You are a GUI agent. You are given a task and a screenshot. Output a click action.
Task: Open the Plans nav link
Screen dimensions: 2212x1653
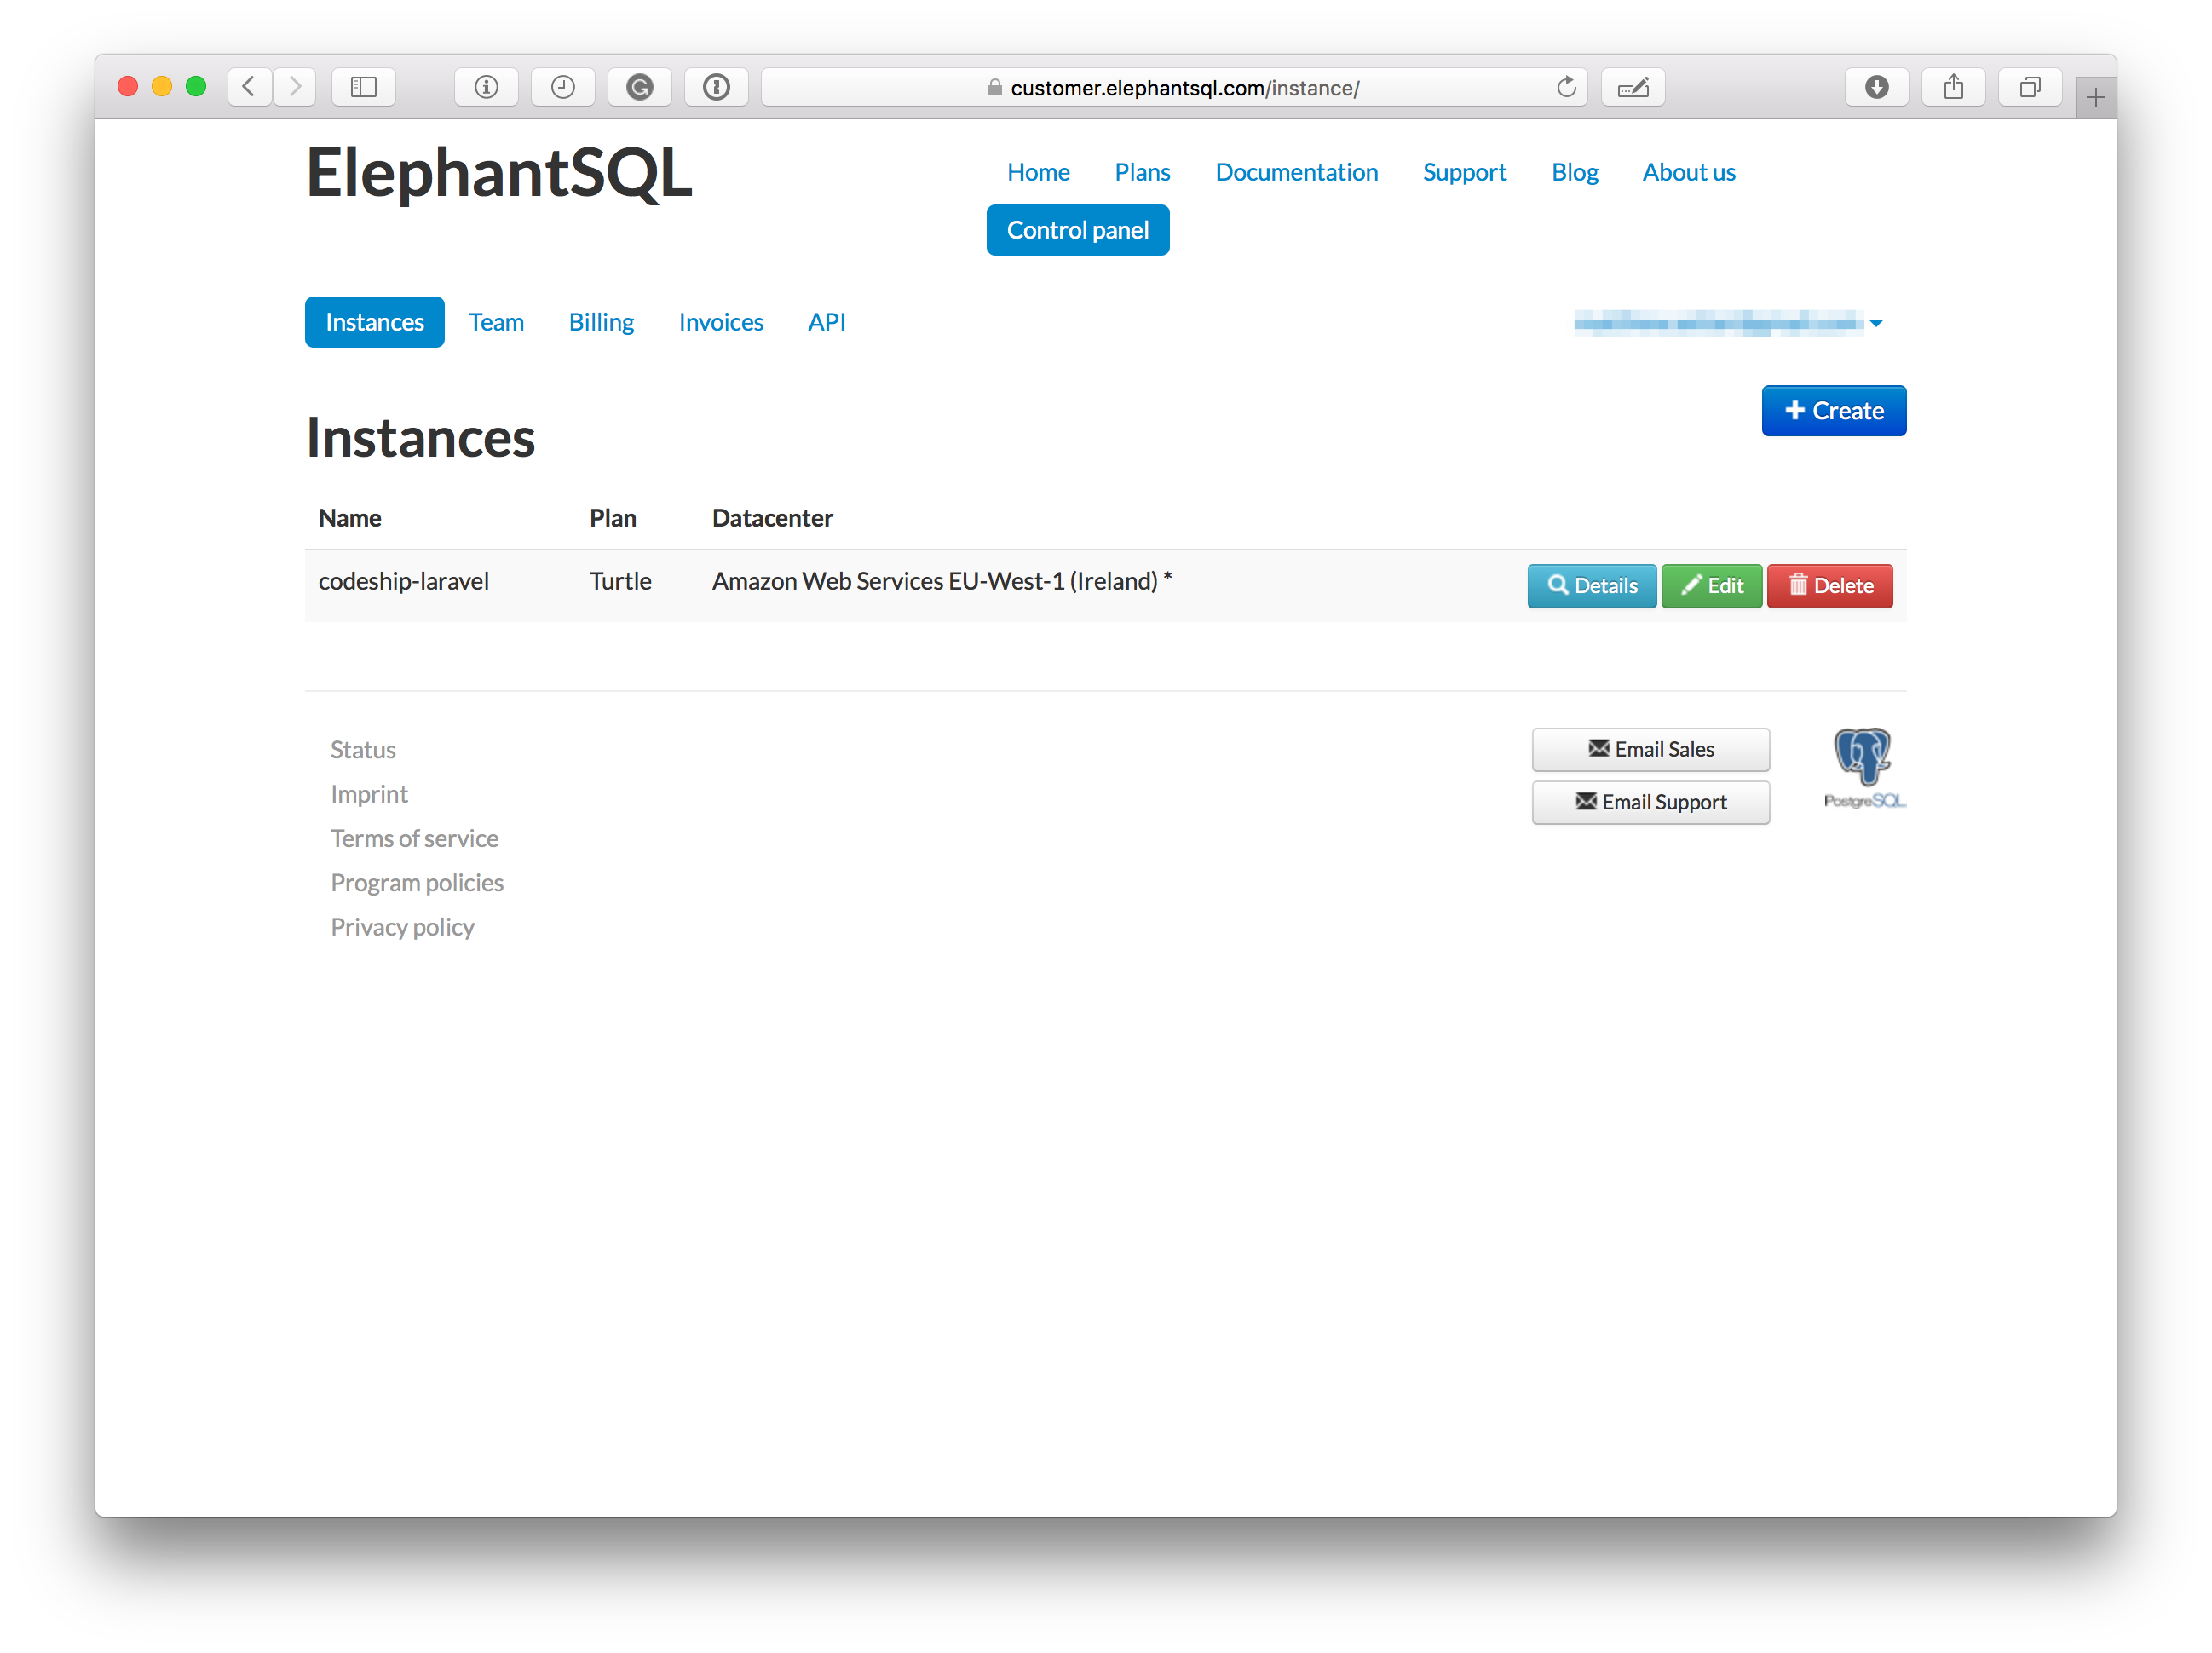1142,172
